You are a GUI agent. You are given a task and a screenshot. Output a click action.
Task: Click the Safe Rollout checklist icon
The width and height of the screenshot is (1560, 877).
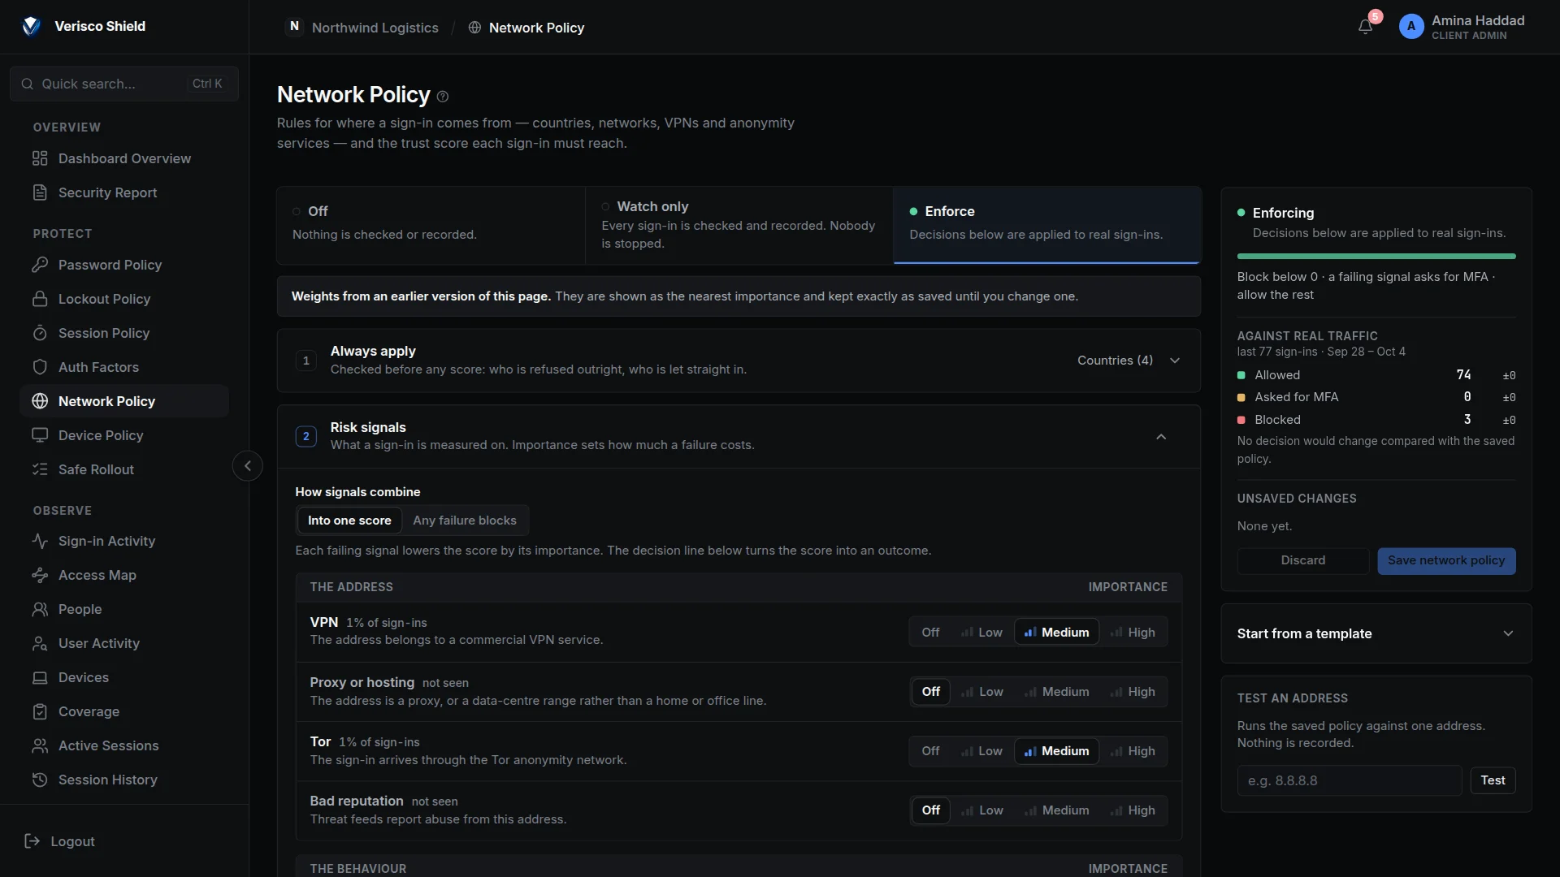coord(40,469)
